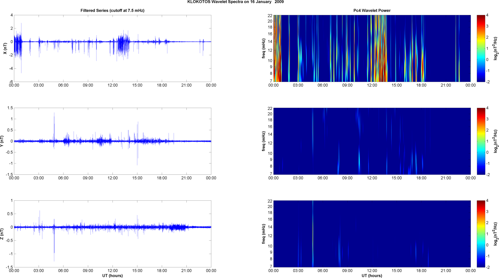Click freq (mHz) label of Y wavelet plot
Viewport: 499px width, 278px height.
tap(264, 141)
